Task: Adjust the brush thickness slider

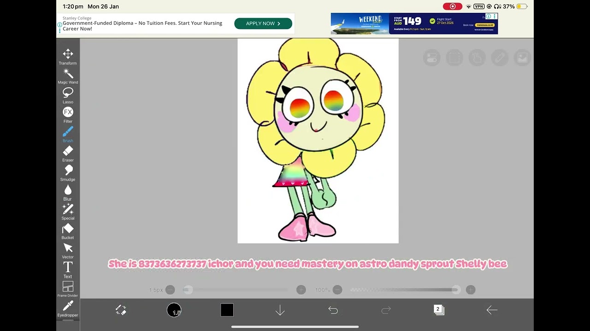Action: (236, 290)
